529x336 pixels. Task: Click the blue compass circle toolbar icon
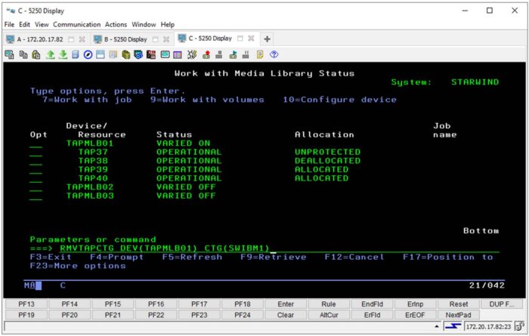tap(88, 54)
